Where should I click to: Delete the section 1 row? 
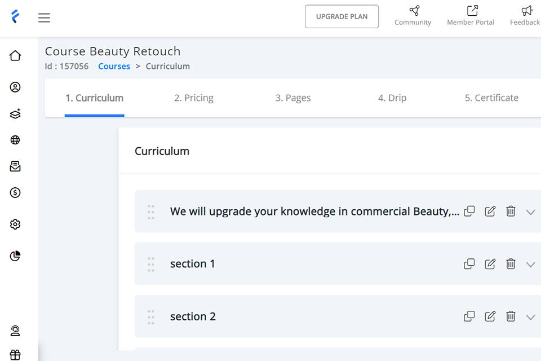pyautogui.click(x=511, y=264)
